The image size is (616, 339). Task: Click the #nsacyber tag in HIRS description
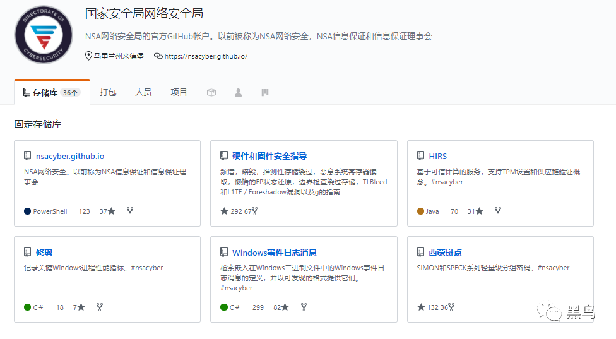pos(447,182)
